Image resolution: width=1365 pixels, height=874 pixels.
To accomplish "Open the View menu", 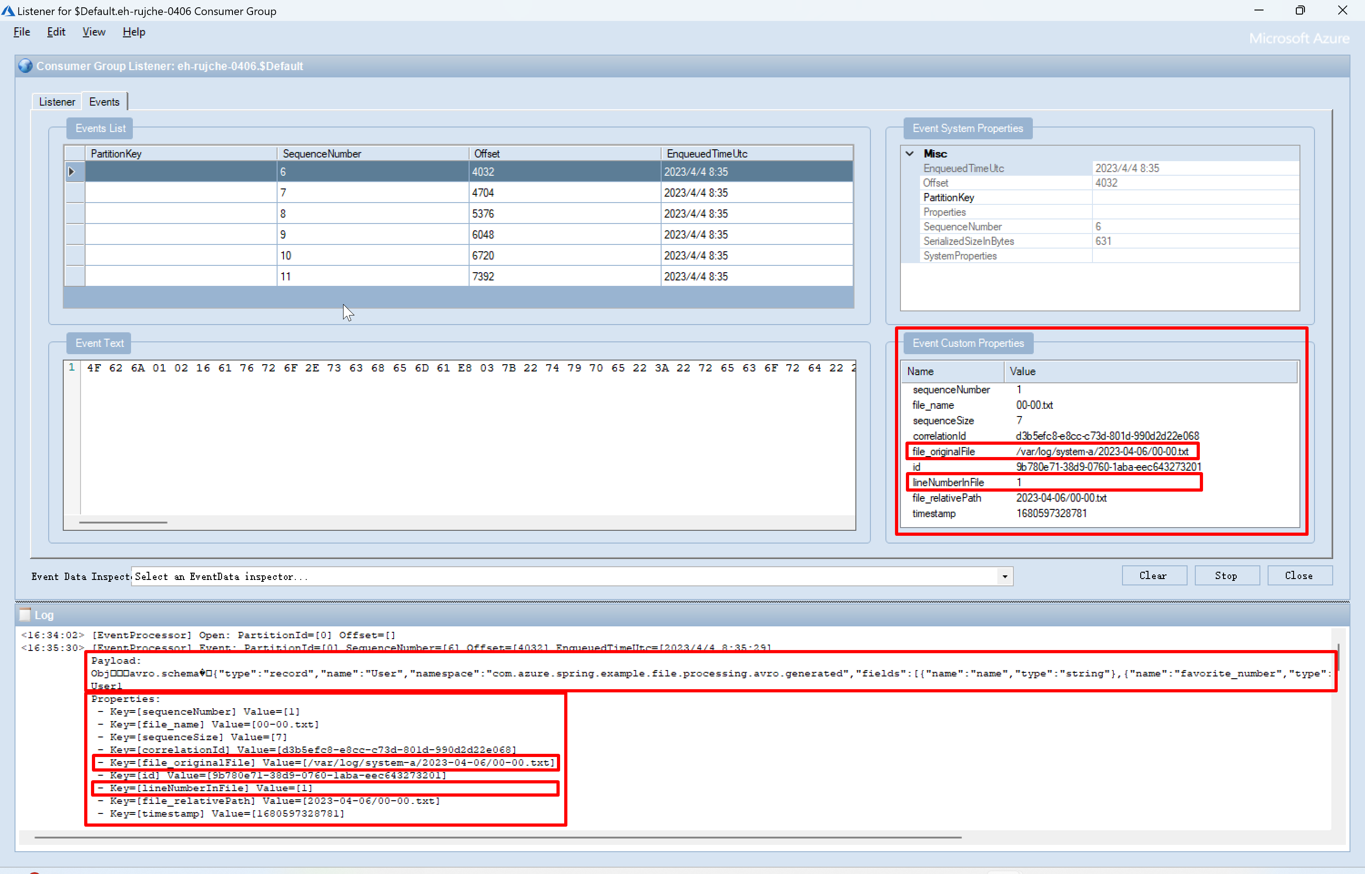I will tap(94, 32).
